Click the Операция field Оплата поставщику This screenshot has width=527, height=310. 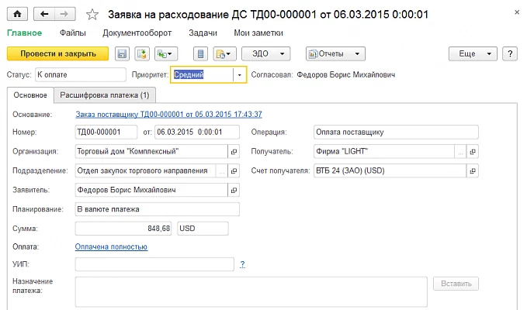pos(396,133)
